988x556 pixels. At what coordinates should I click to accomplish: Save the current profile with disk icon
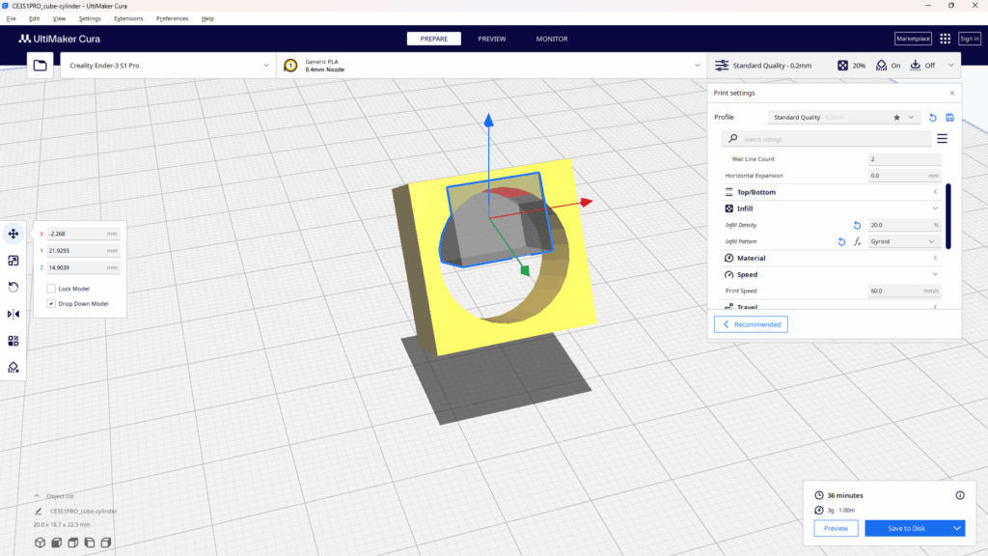(949, 118)
